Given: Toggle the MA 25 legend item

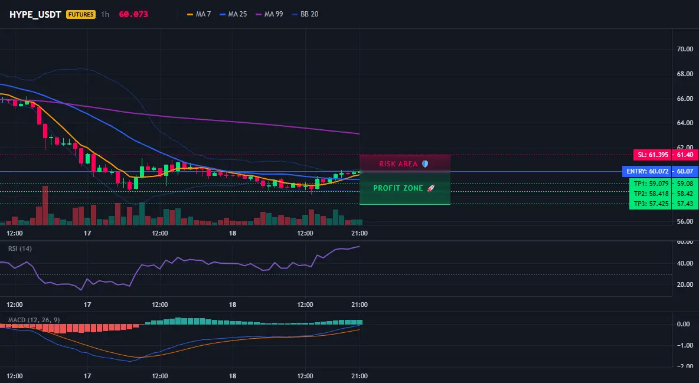Looking at the screenshot, I should 233,14.
